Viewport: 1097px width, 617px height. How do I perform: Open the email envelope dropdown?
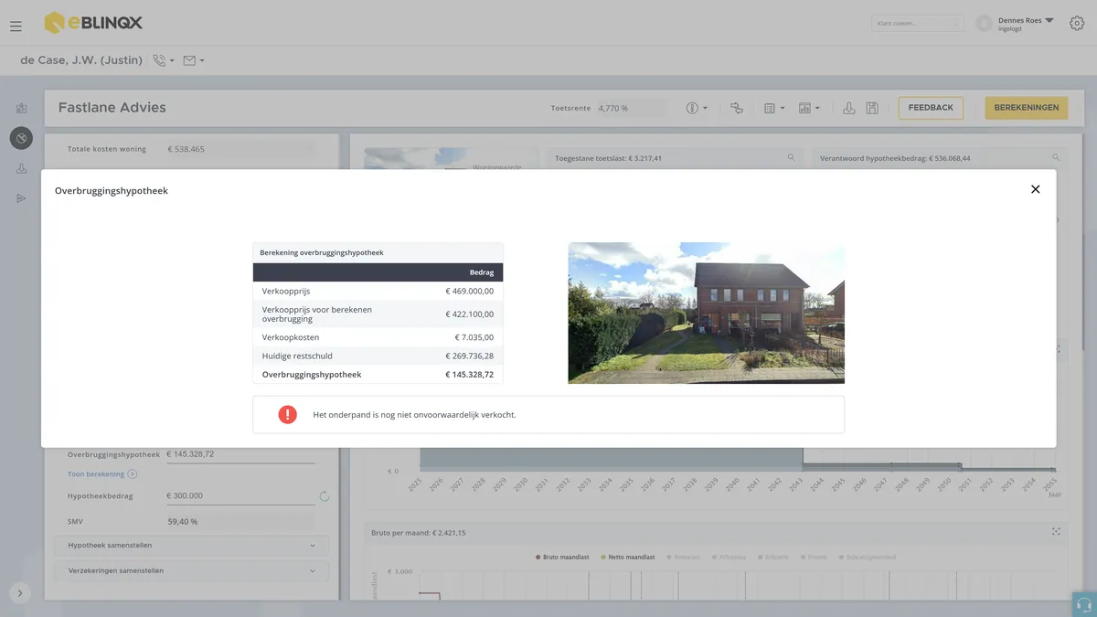(194, 60)
